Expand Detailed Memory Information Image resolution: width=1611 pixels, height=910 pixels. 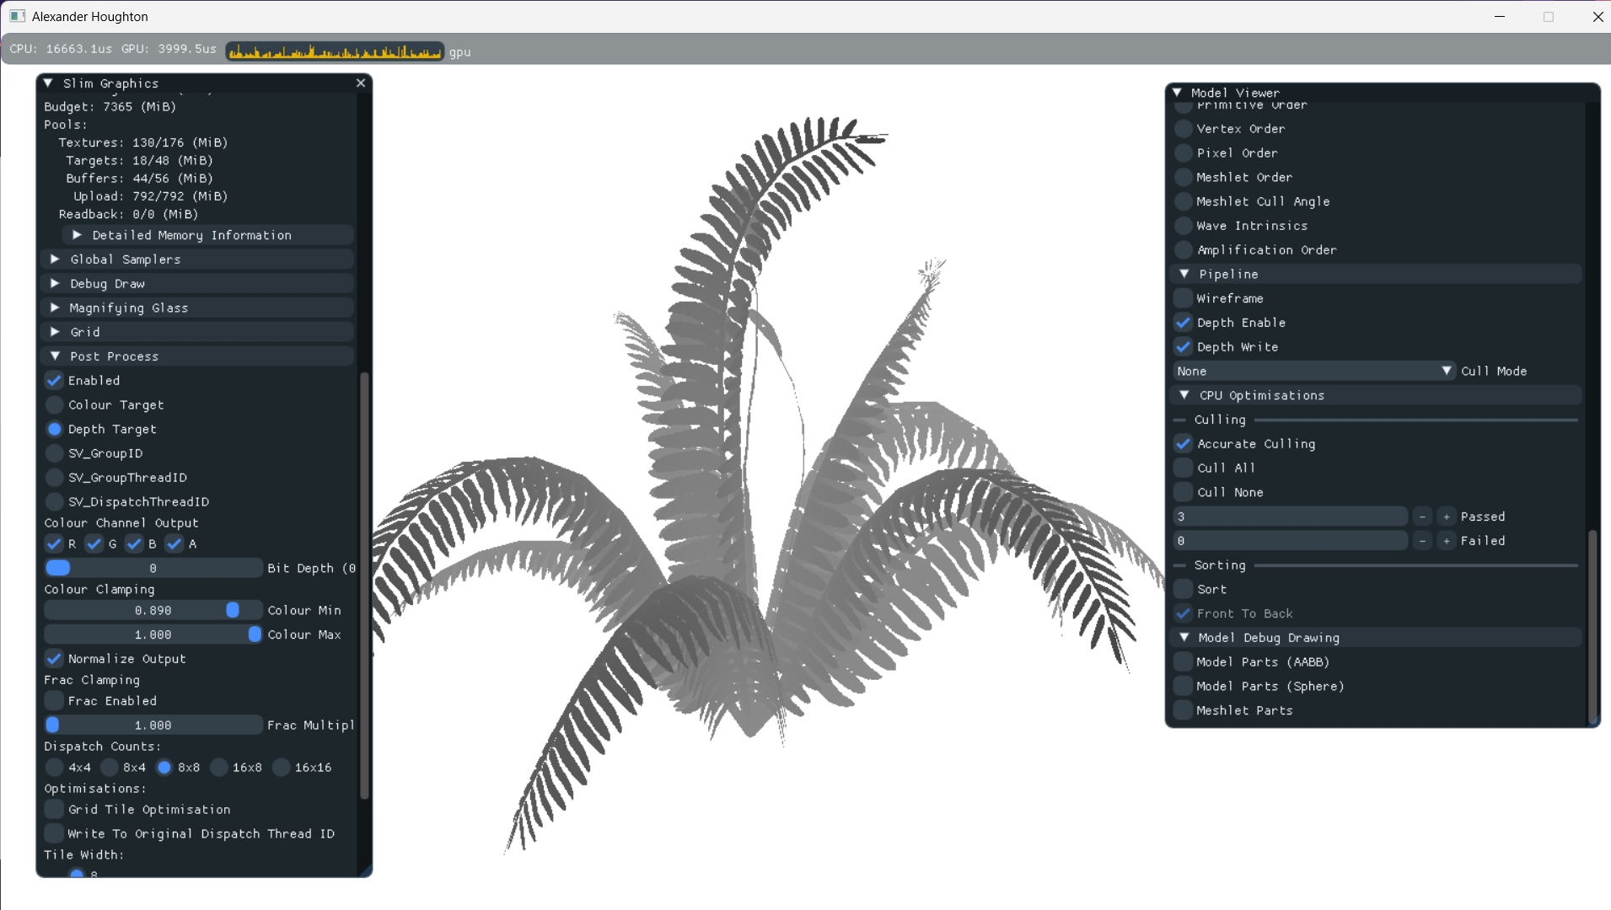pos(77,235)
